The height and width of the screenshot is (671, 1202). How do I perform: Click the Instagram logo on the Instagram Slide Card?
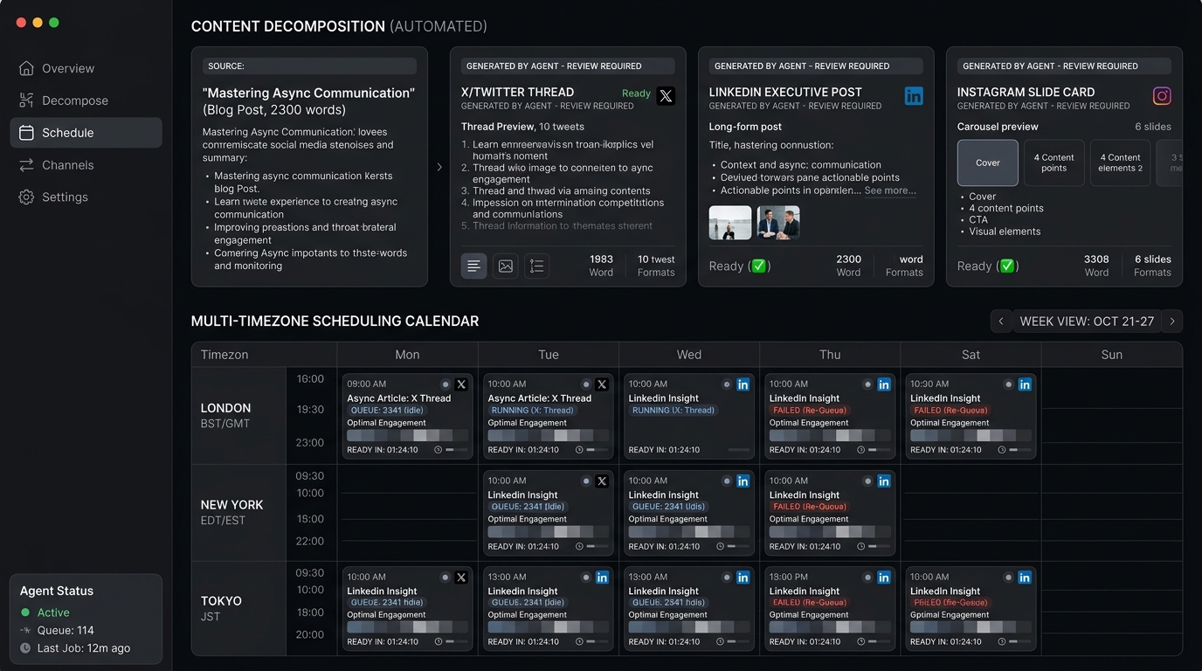click(1162, 96)
